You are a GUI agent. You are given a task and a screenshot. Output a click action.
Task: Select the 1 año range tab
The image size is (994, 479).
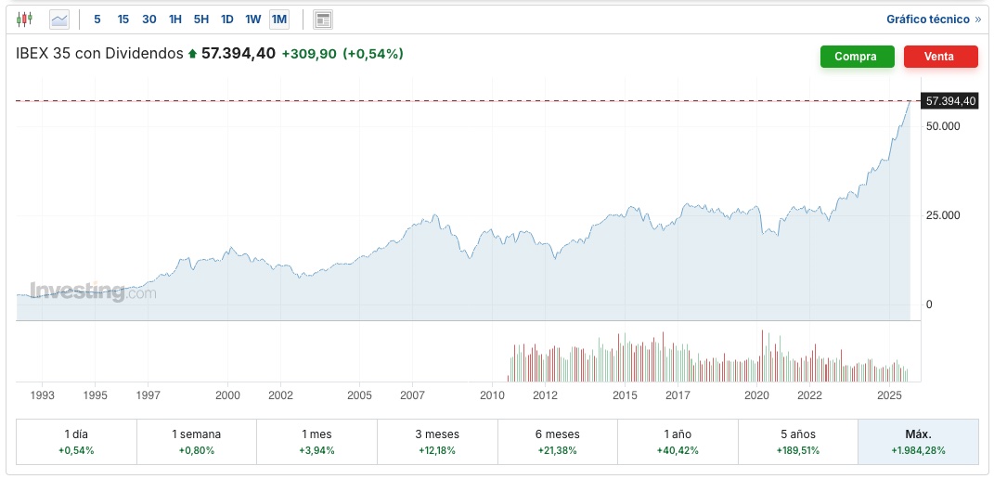pyautogui.click(x=678, y=442)
